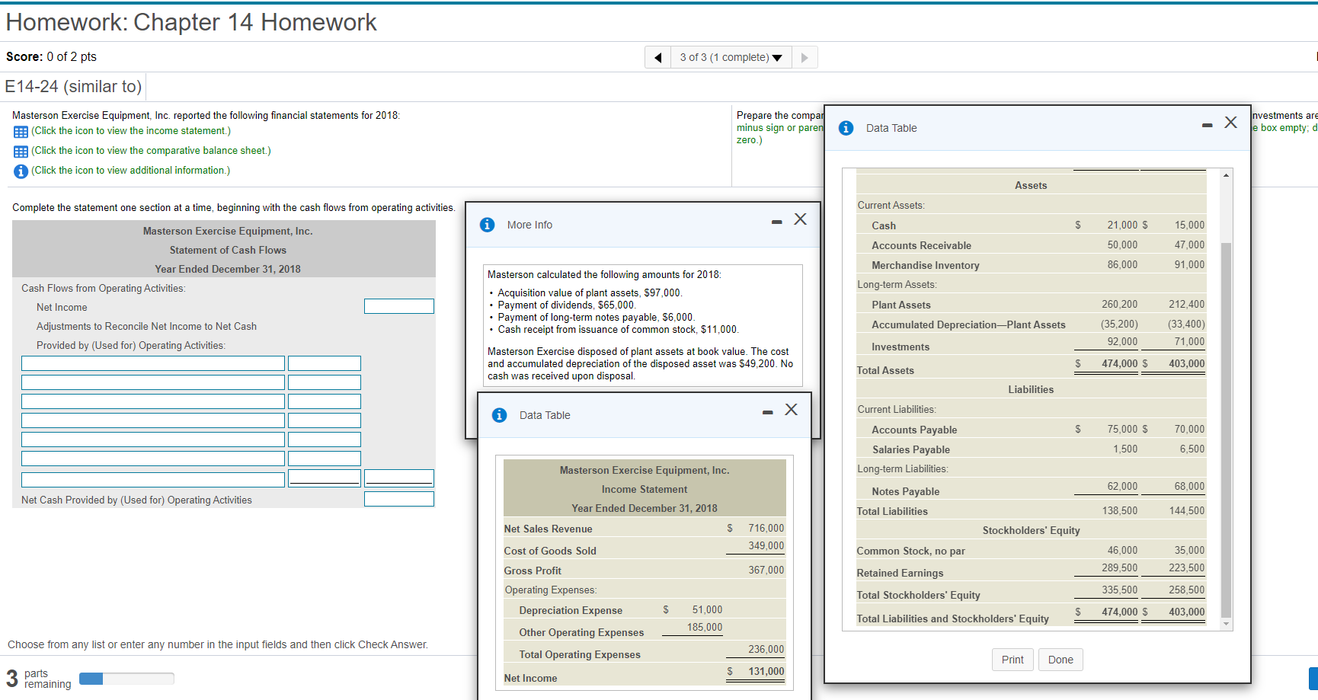The image size is (1318, 700).
Task: Go to previous question arrow
Action: [x=657, y=58]
